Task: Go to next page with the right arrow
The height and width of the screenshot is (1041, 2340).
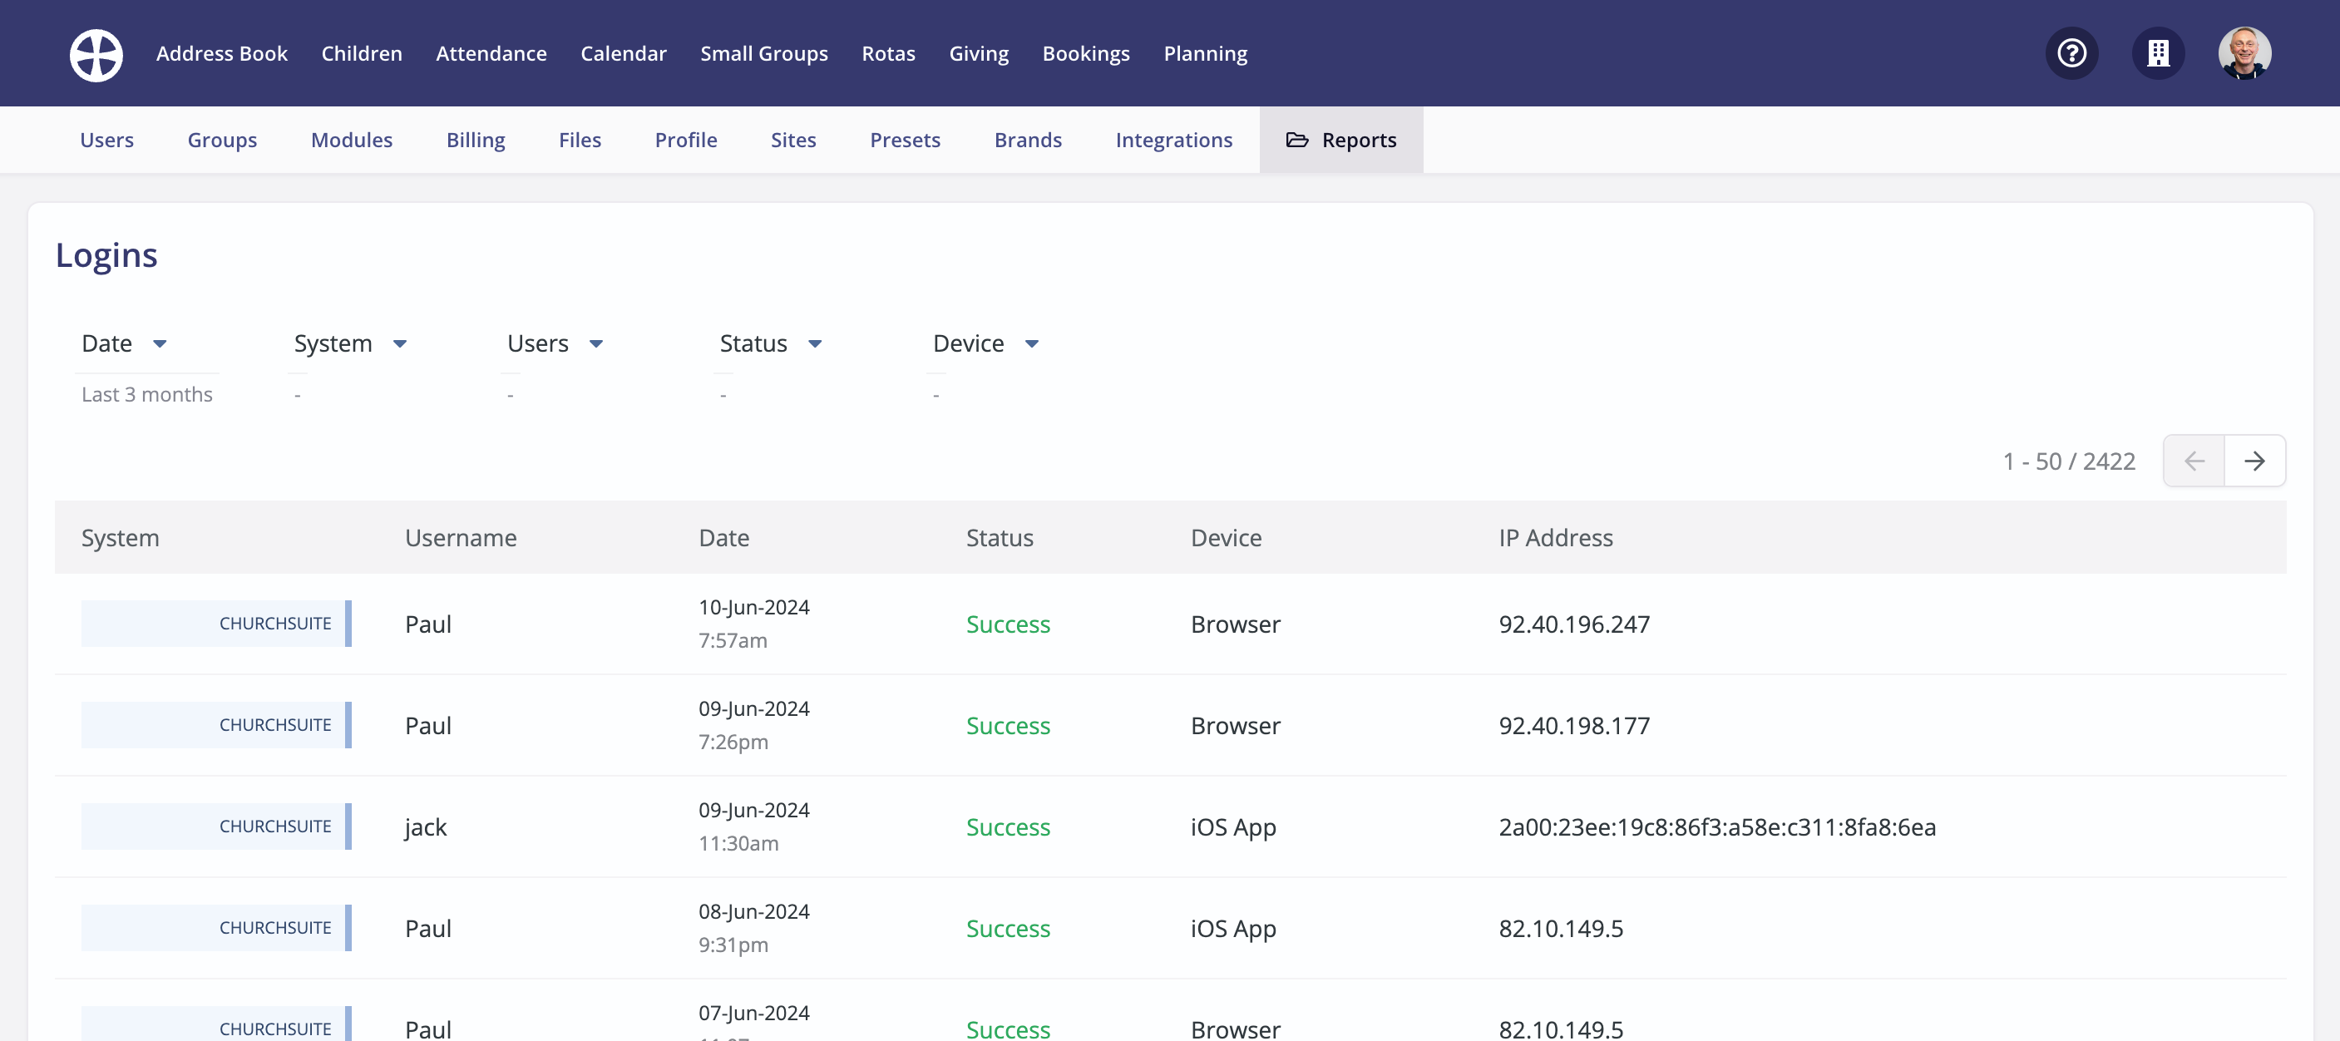Action: [x=2257, y=460]
